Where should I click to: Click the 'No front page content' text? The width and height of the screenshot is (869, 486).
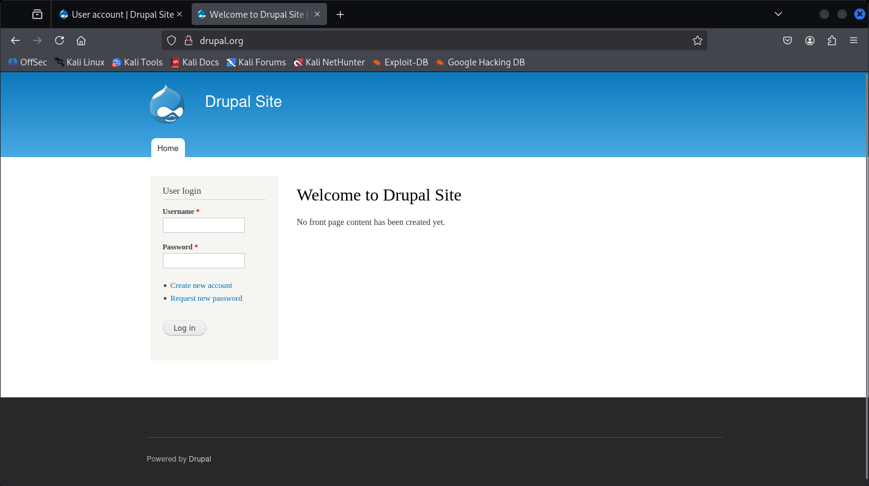[371, 222]
